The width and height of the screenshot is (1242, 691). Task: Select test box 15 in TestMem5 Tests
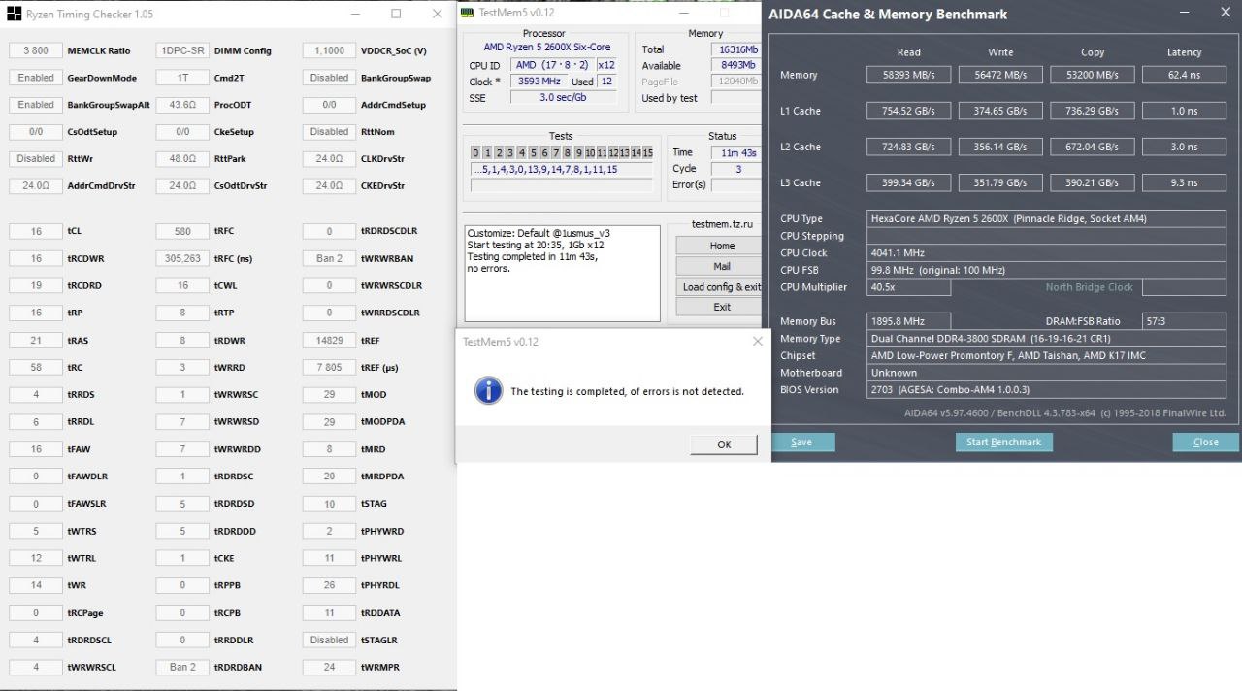[x=647, y=153]
